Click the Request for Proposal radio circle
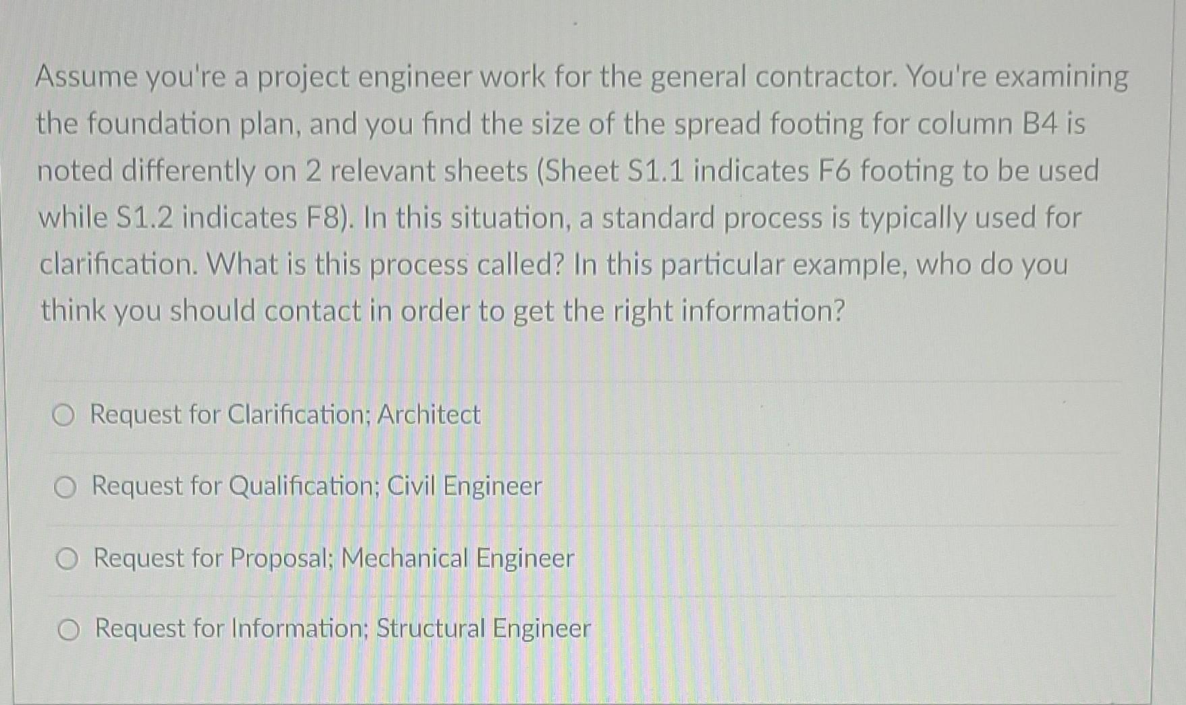1186x705 pixels. tap(67, 559)
